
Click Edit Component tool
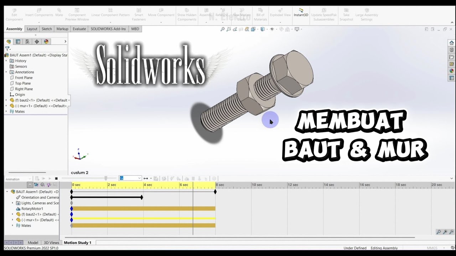tap(14, 15)
